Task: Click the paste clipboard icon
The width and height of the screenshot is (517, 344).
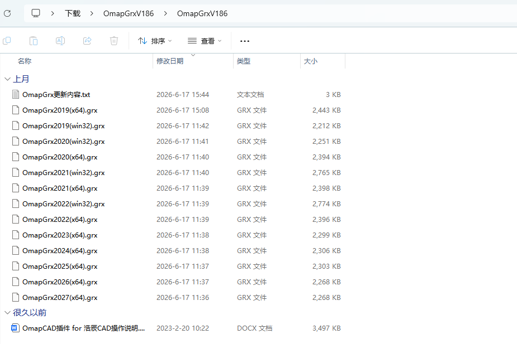Action: click(34, 41)
